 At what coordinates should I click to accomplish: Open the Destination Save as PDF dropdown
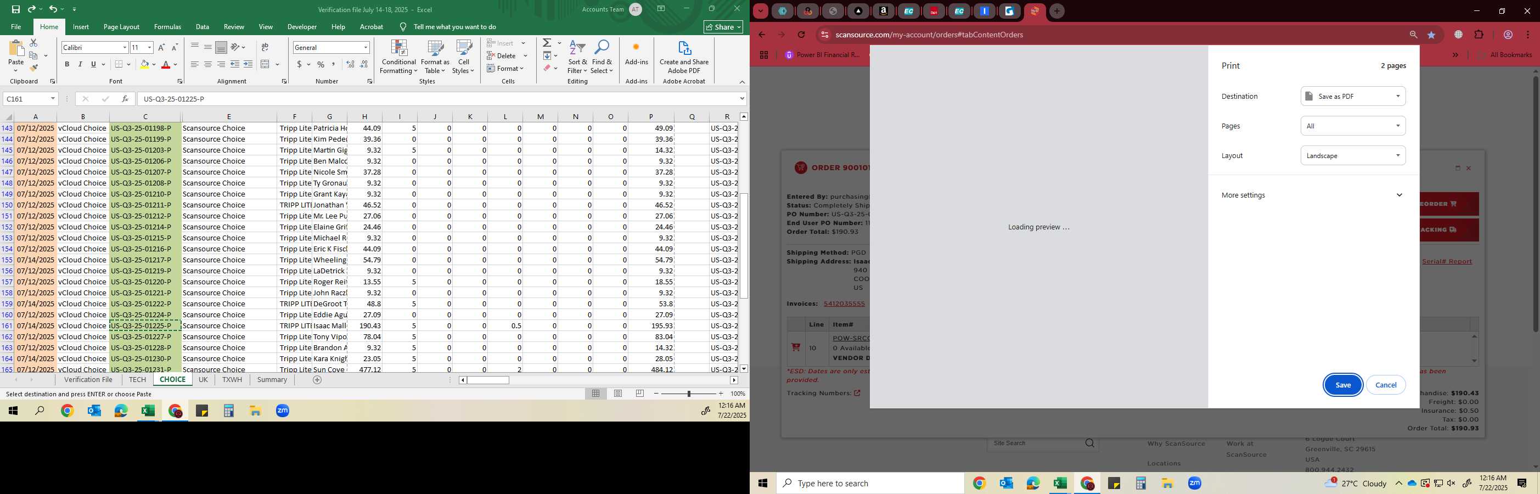point(1353,96)
